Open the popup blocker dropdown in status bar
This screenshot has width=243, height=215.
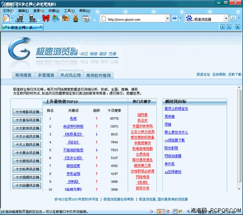click(163, 211)
